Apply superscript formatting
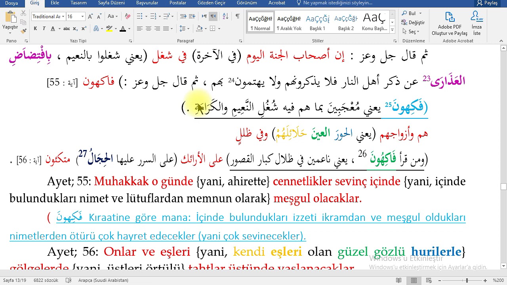The width and height of the screenshot is (507, 285). point(84,28)
